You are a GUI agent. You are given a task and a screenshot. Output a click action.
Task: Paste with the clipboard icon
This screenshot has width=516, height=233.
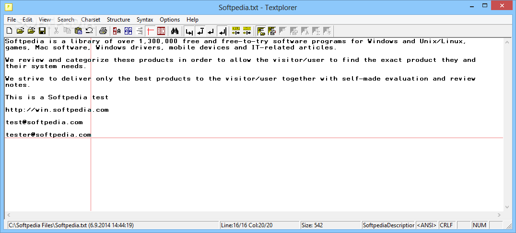[x=78, y=31]
